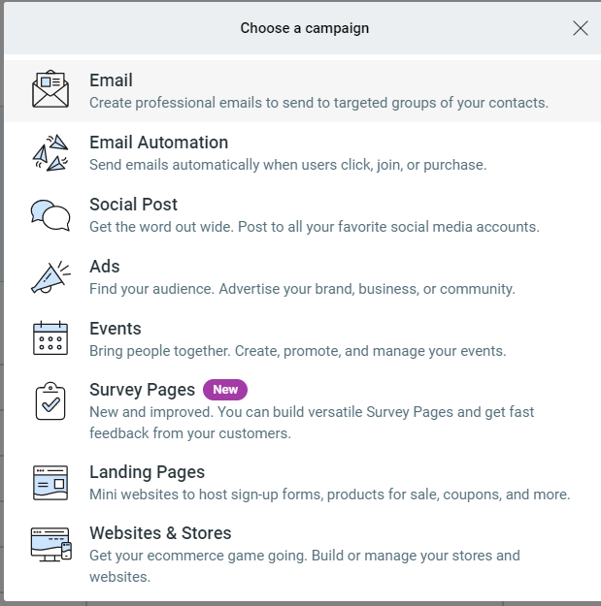601x606 pixels.
Task: Click the Events calendar icon
Action: coord(50,338)
